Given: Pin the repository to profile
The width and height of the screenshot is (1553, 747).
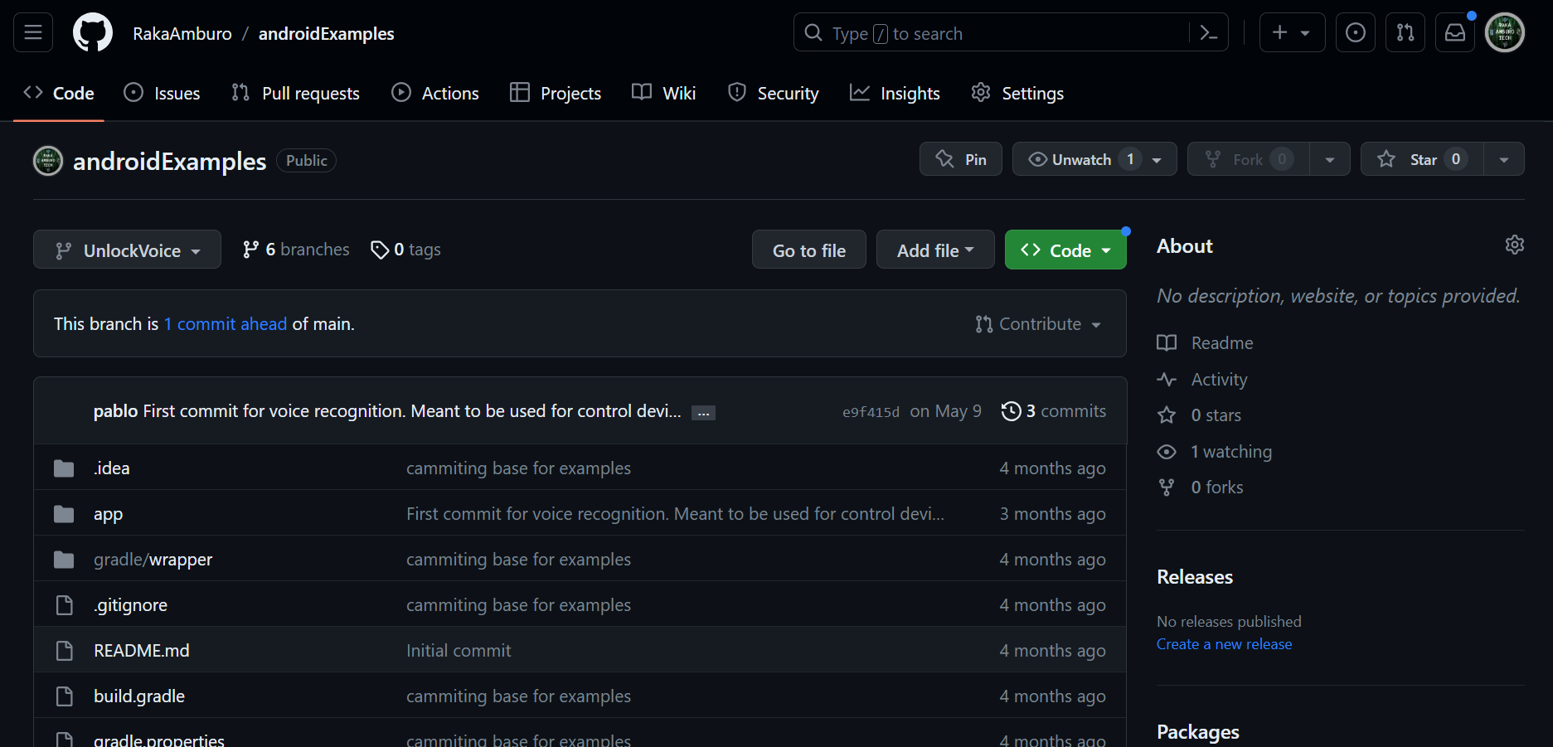Looking at the screenshot, I should tap(960, 159).
